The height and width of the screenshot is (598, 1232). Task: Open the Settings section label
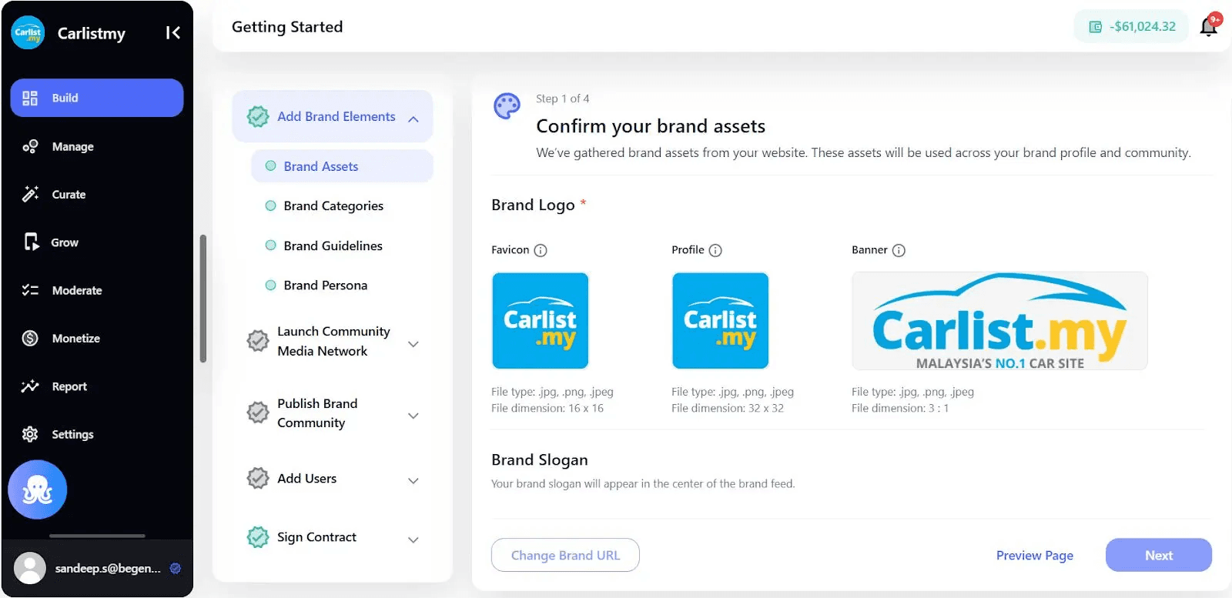pos(73,434)
